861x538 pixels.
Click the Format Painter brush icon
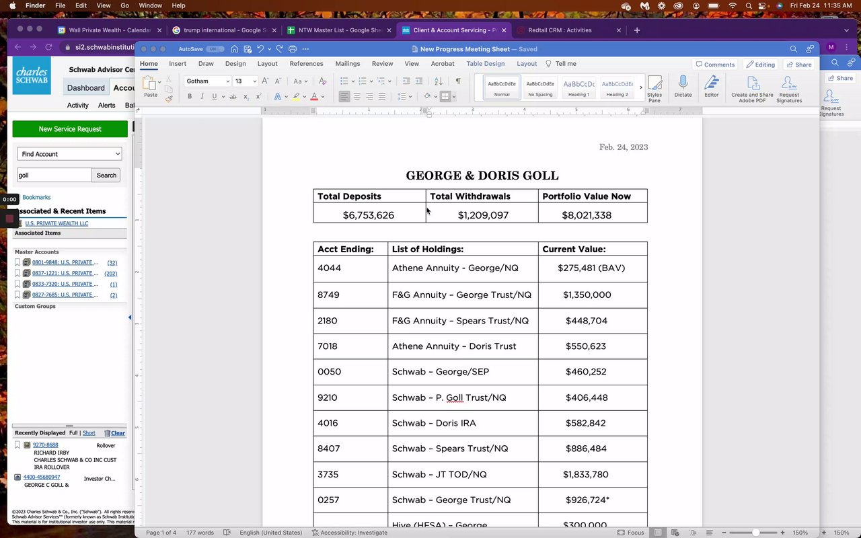point(169,99)
